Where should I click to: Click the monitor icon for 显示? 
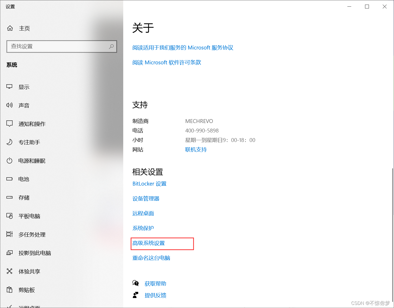click(x=9, y=87)
